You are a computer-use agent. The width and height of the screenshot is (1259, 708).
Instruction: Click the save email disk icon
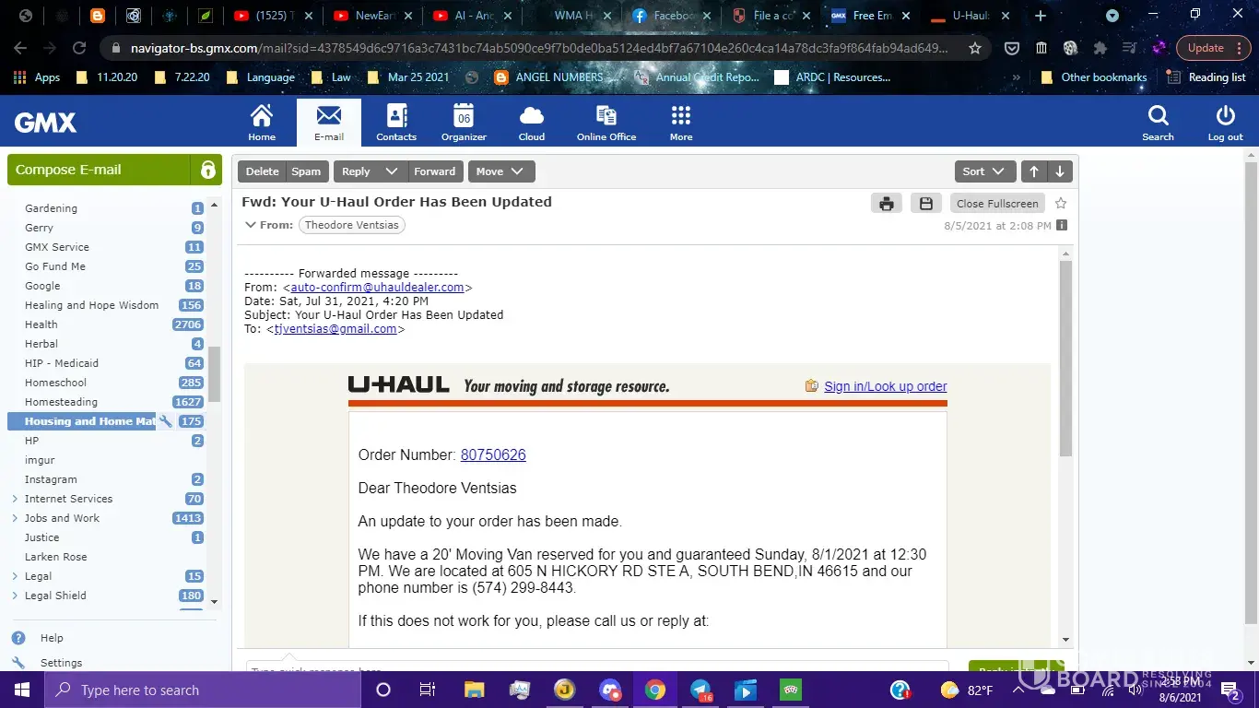tap(926, 204)
